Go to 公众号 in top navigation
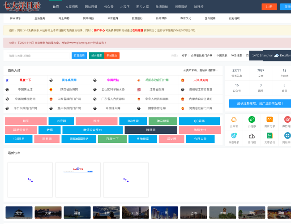 pyautogui.click(x=109, y=7)
